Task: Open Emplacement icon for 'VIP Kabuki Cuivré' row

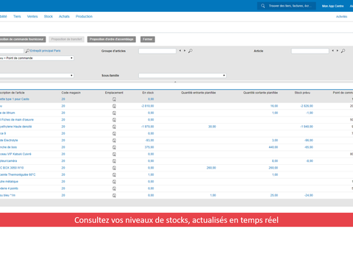Action: (x=114, y=154)
